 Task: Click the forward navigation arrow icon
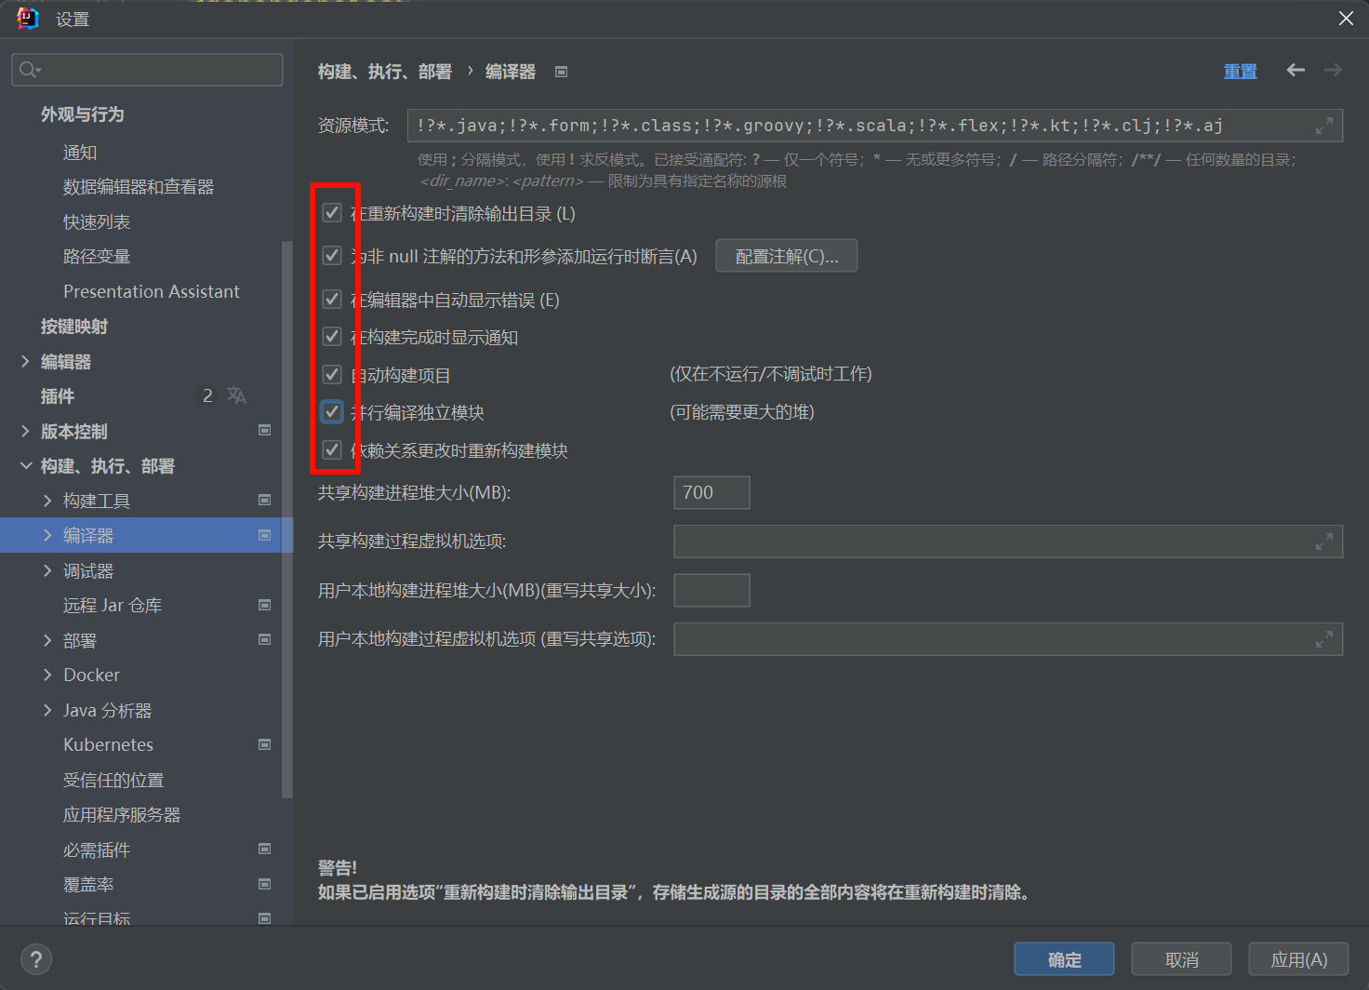(x=1333, y=71)
